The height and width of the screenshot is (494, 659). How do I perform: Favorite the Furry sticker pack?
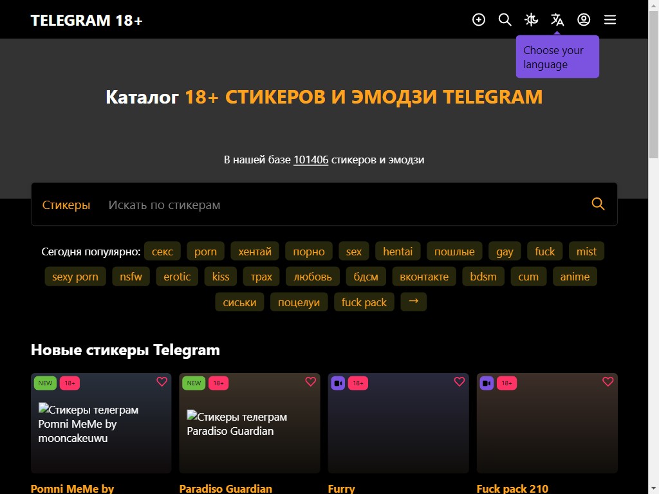[x=459, y=381]
